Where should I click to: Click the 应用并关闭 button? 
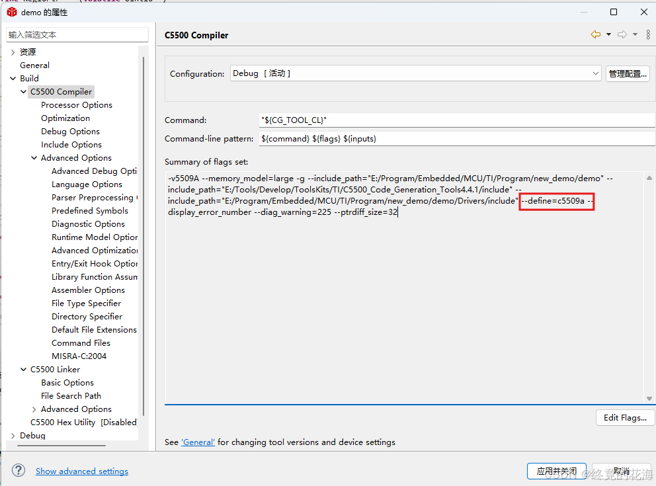tap(556, 471)
